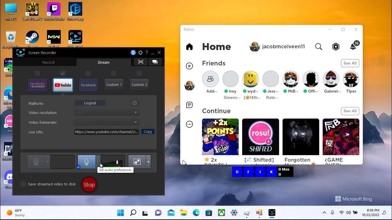Select Facebook streaming platform

88,85
